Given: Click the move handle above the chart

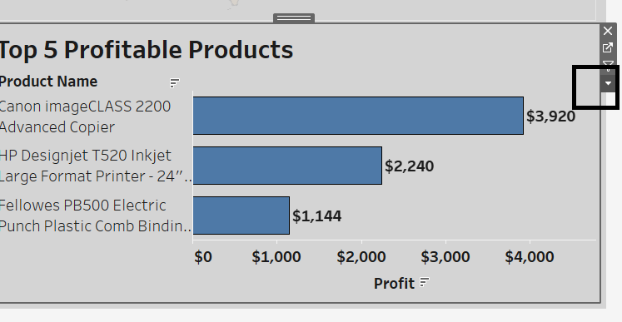Looking at the screenshot, I should [x=294, y=17].
